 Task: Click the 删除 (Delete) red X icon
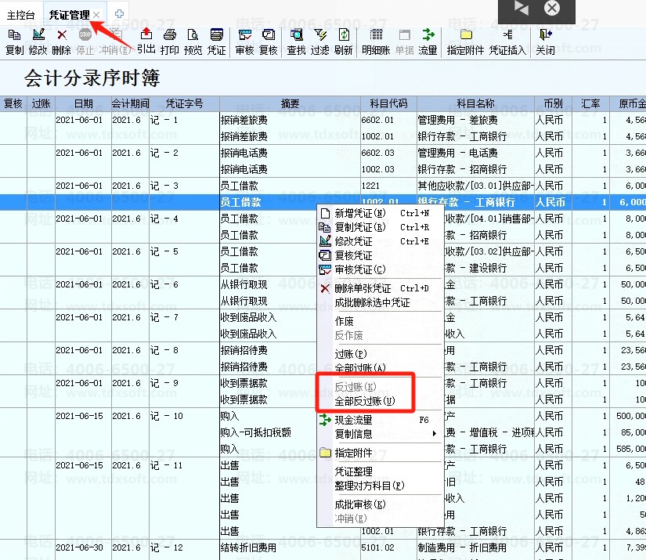click(61, 41)
